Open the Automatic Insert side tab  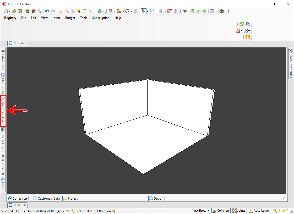(3, 111)
